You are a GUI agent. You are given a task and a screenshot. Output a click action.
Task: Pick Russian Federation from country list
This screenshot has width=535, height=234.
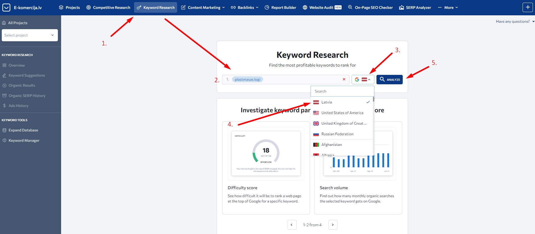pyautogui.click(x=337, y=134)
